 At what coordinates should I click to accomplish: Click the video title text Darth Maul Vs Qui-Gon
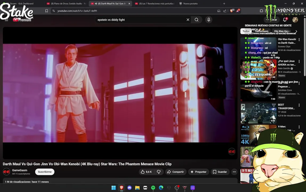click(x=87, y=164)
